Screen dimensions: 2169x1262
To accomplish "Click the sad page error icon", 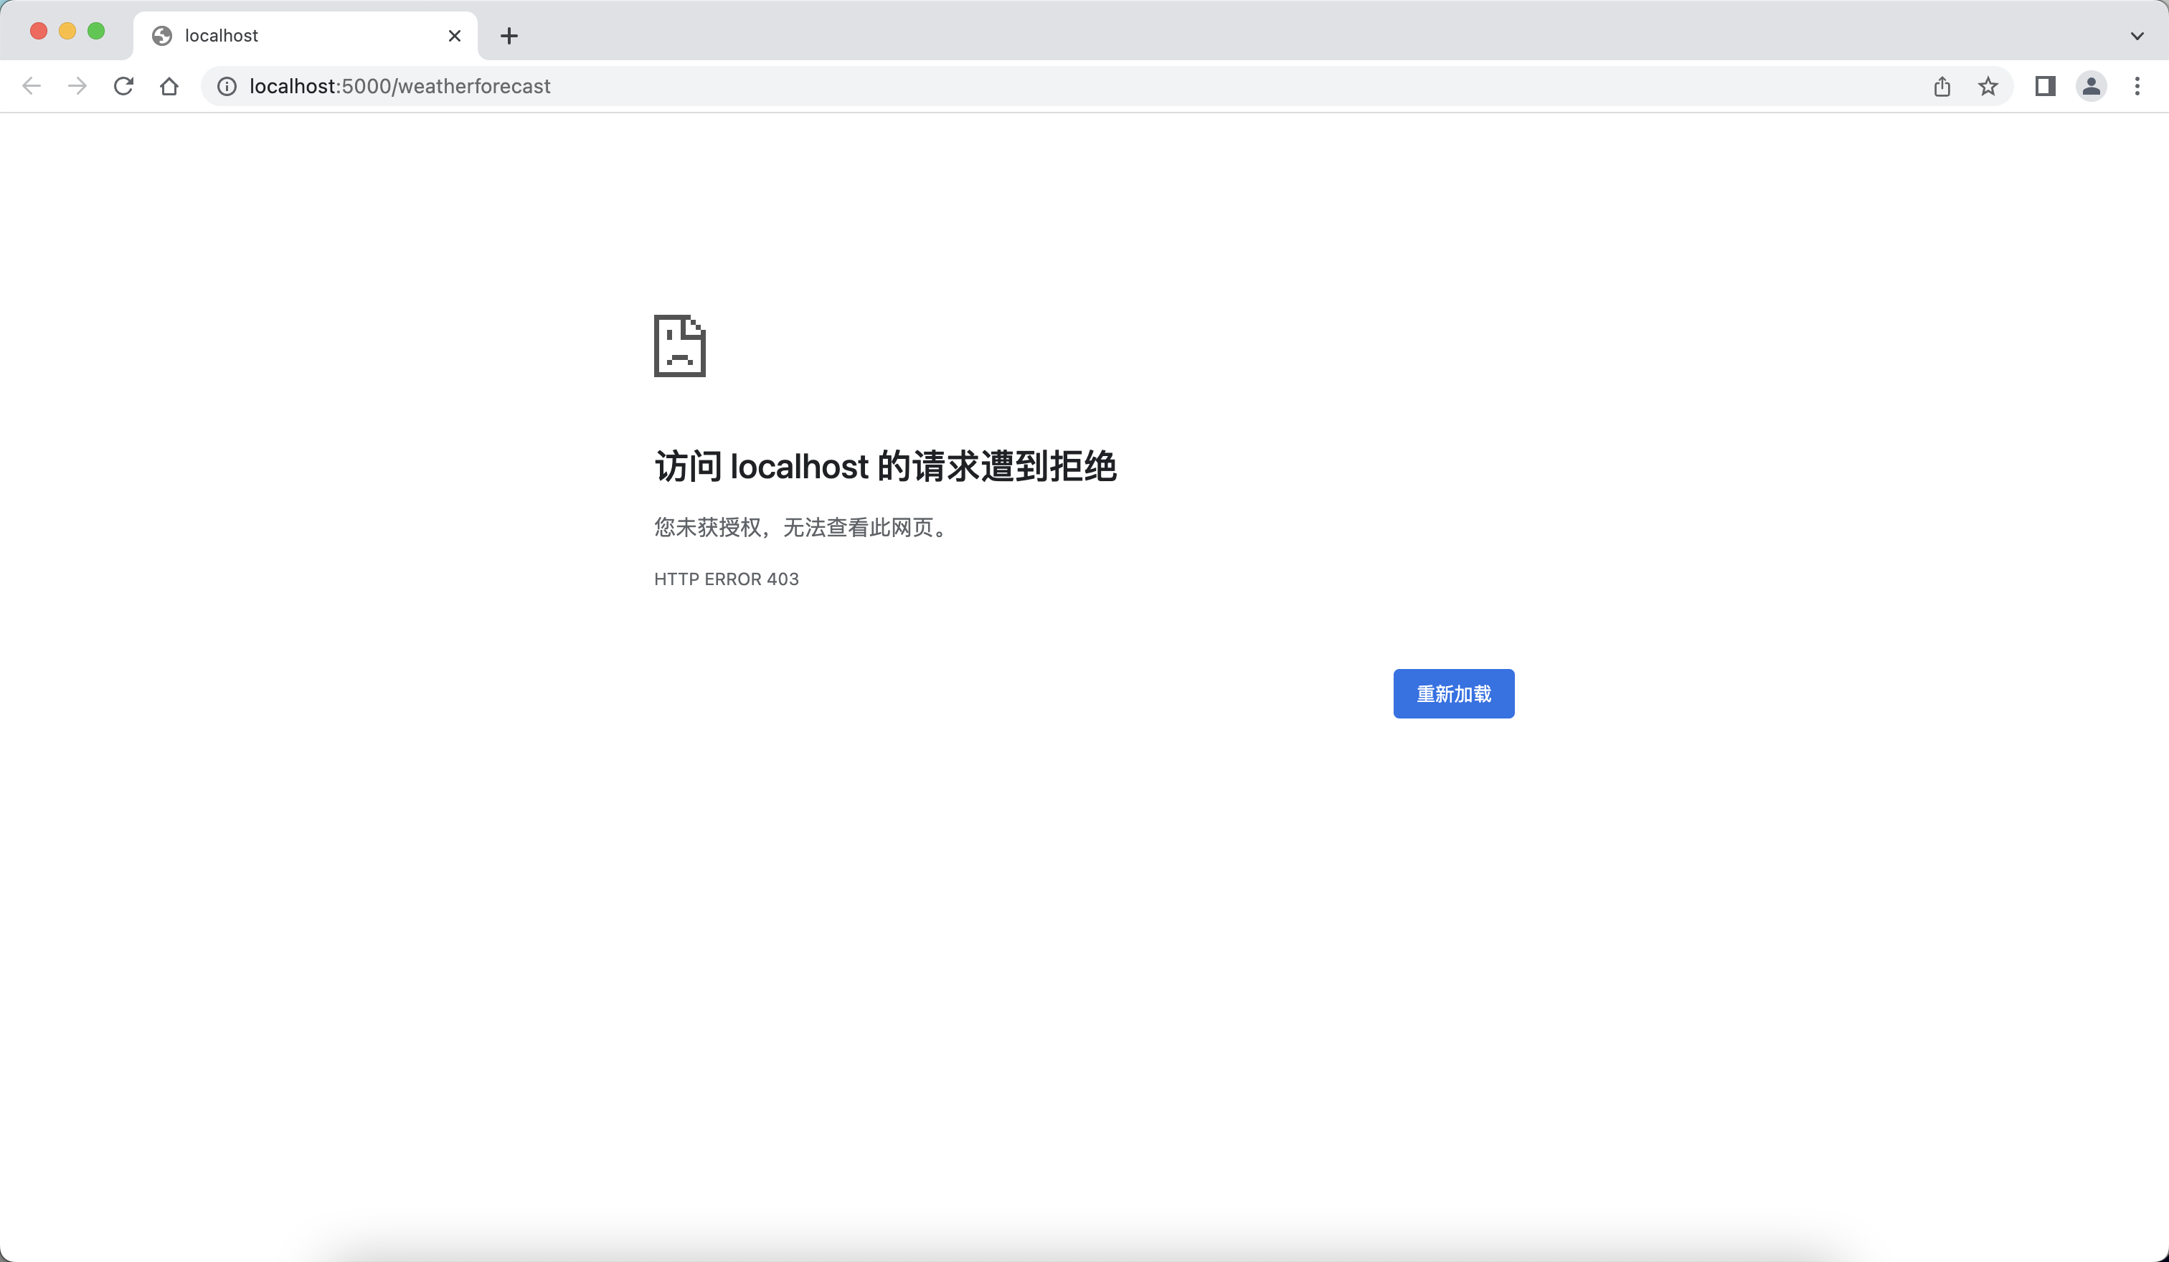I will point(679,346).
